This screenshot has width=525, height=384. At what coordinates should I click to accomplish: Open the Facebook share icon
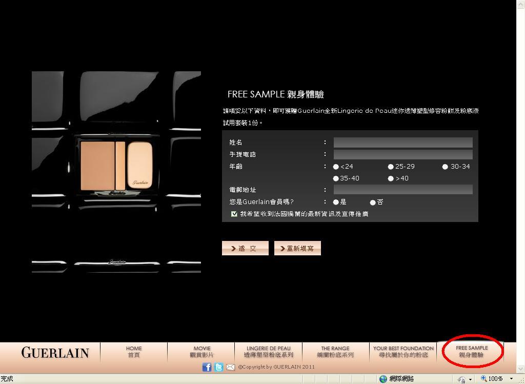click(207, 367)
